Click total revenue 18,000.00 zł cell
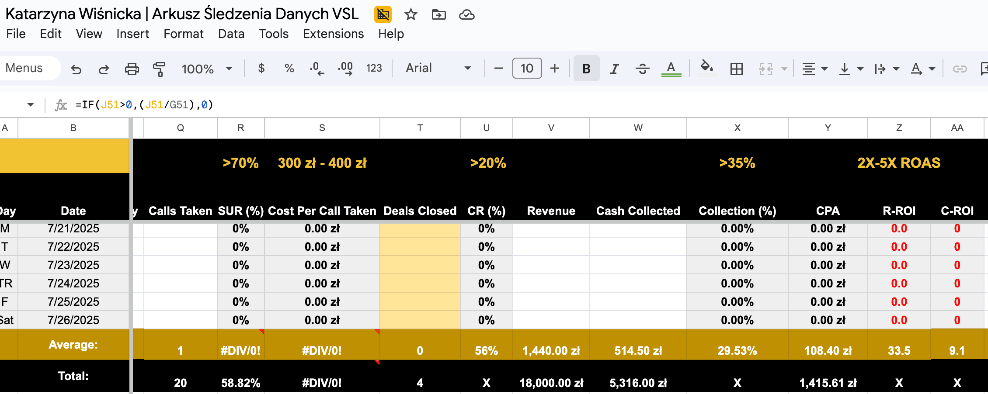 [x=551, y=383]
